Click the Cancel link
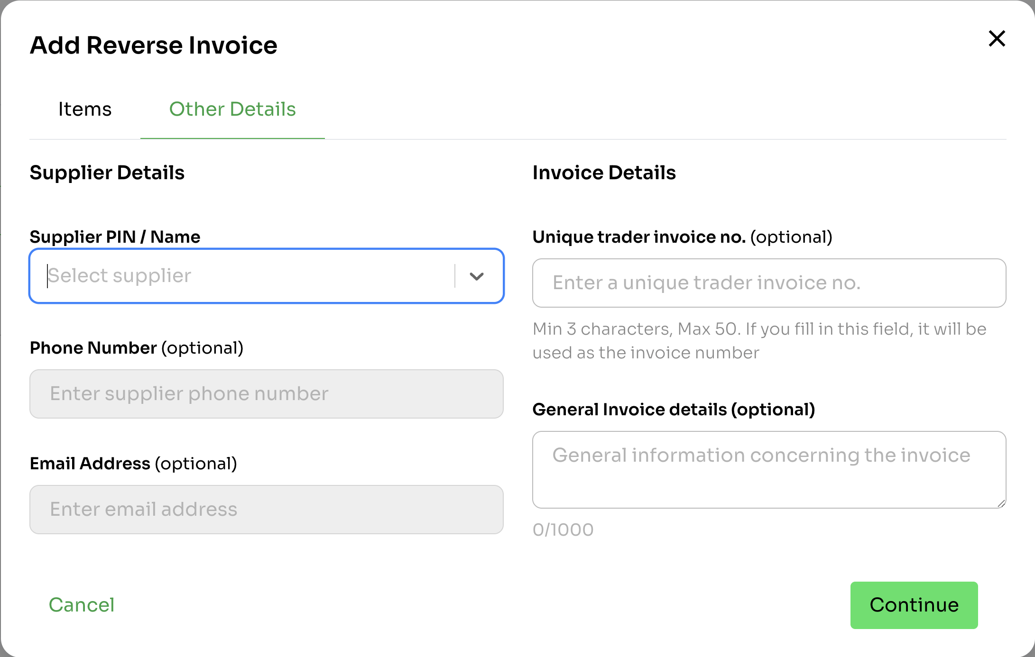 pos(82,605)
